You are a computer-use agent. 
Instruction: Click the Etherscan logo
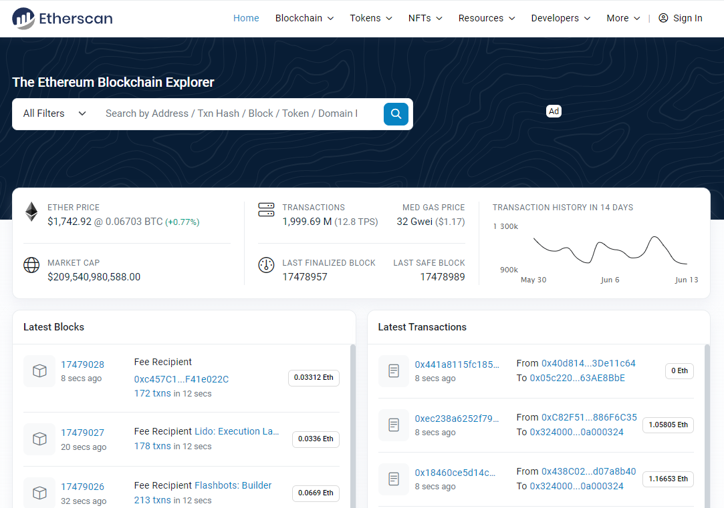click(x=62, y=19)
